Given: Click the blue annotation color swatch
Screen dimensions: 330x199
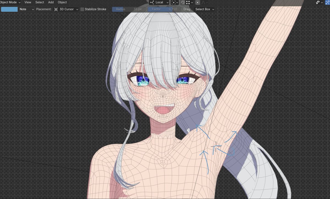Looking at the screenshot, I should 9,9.
